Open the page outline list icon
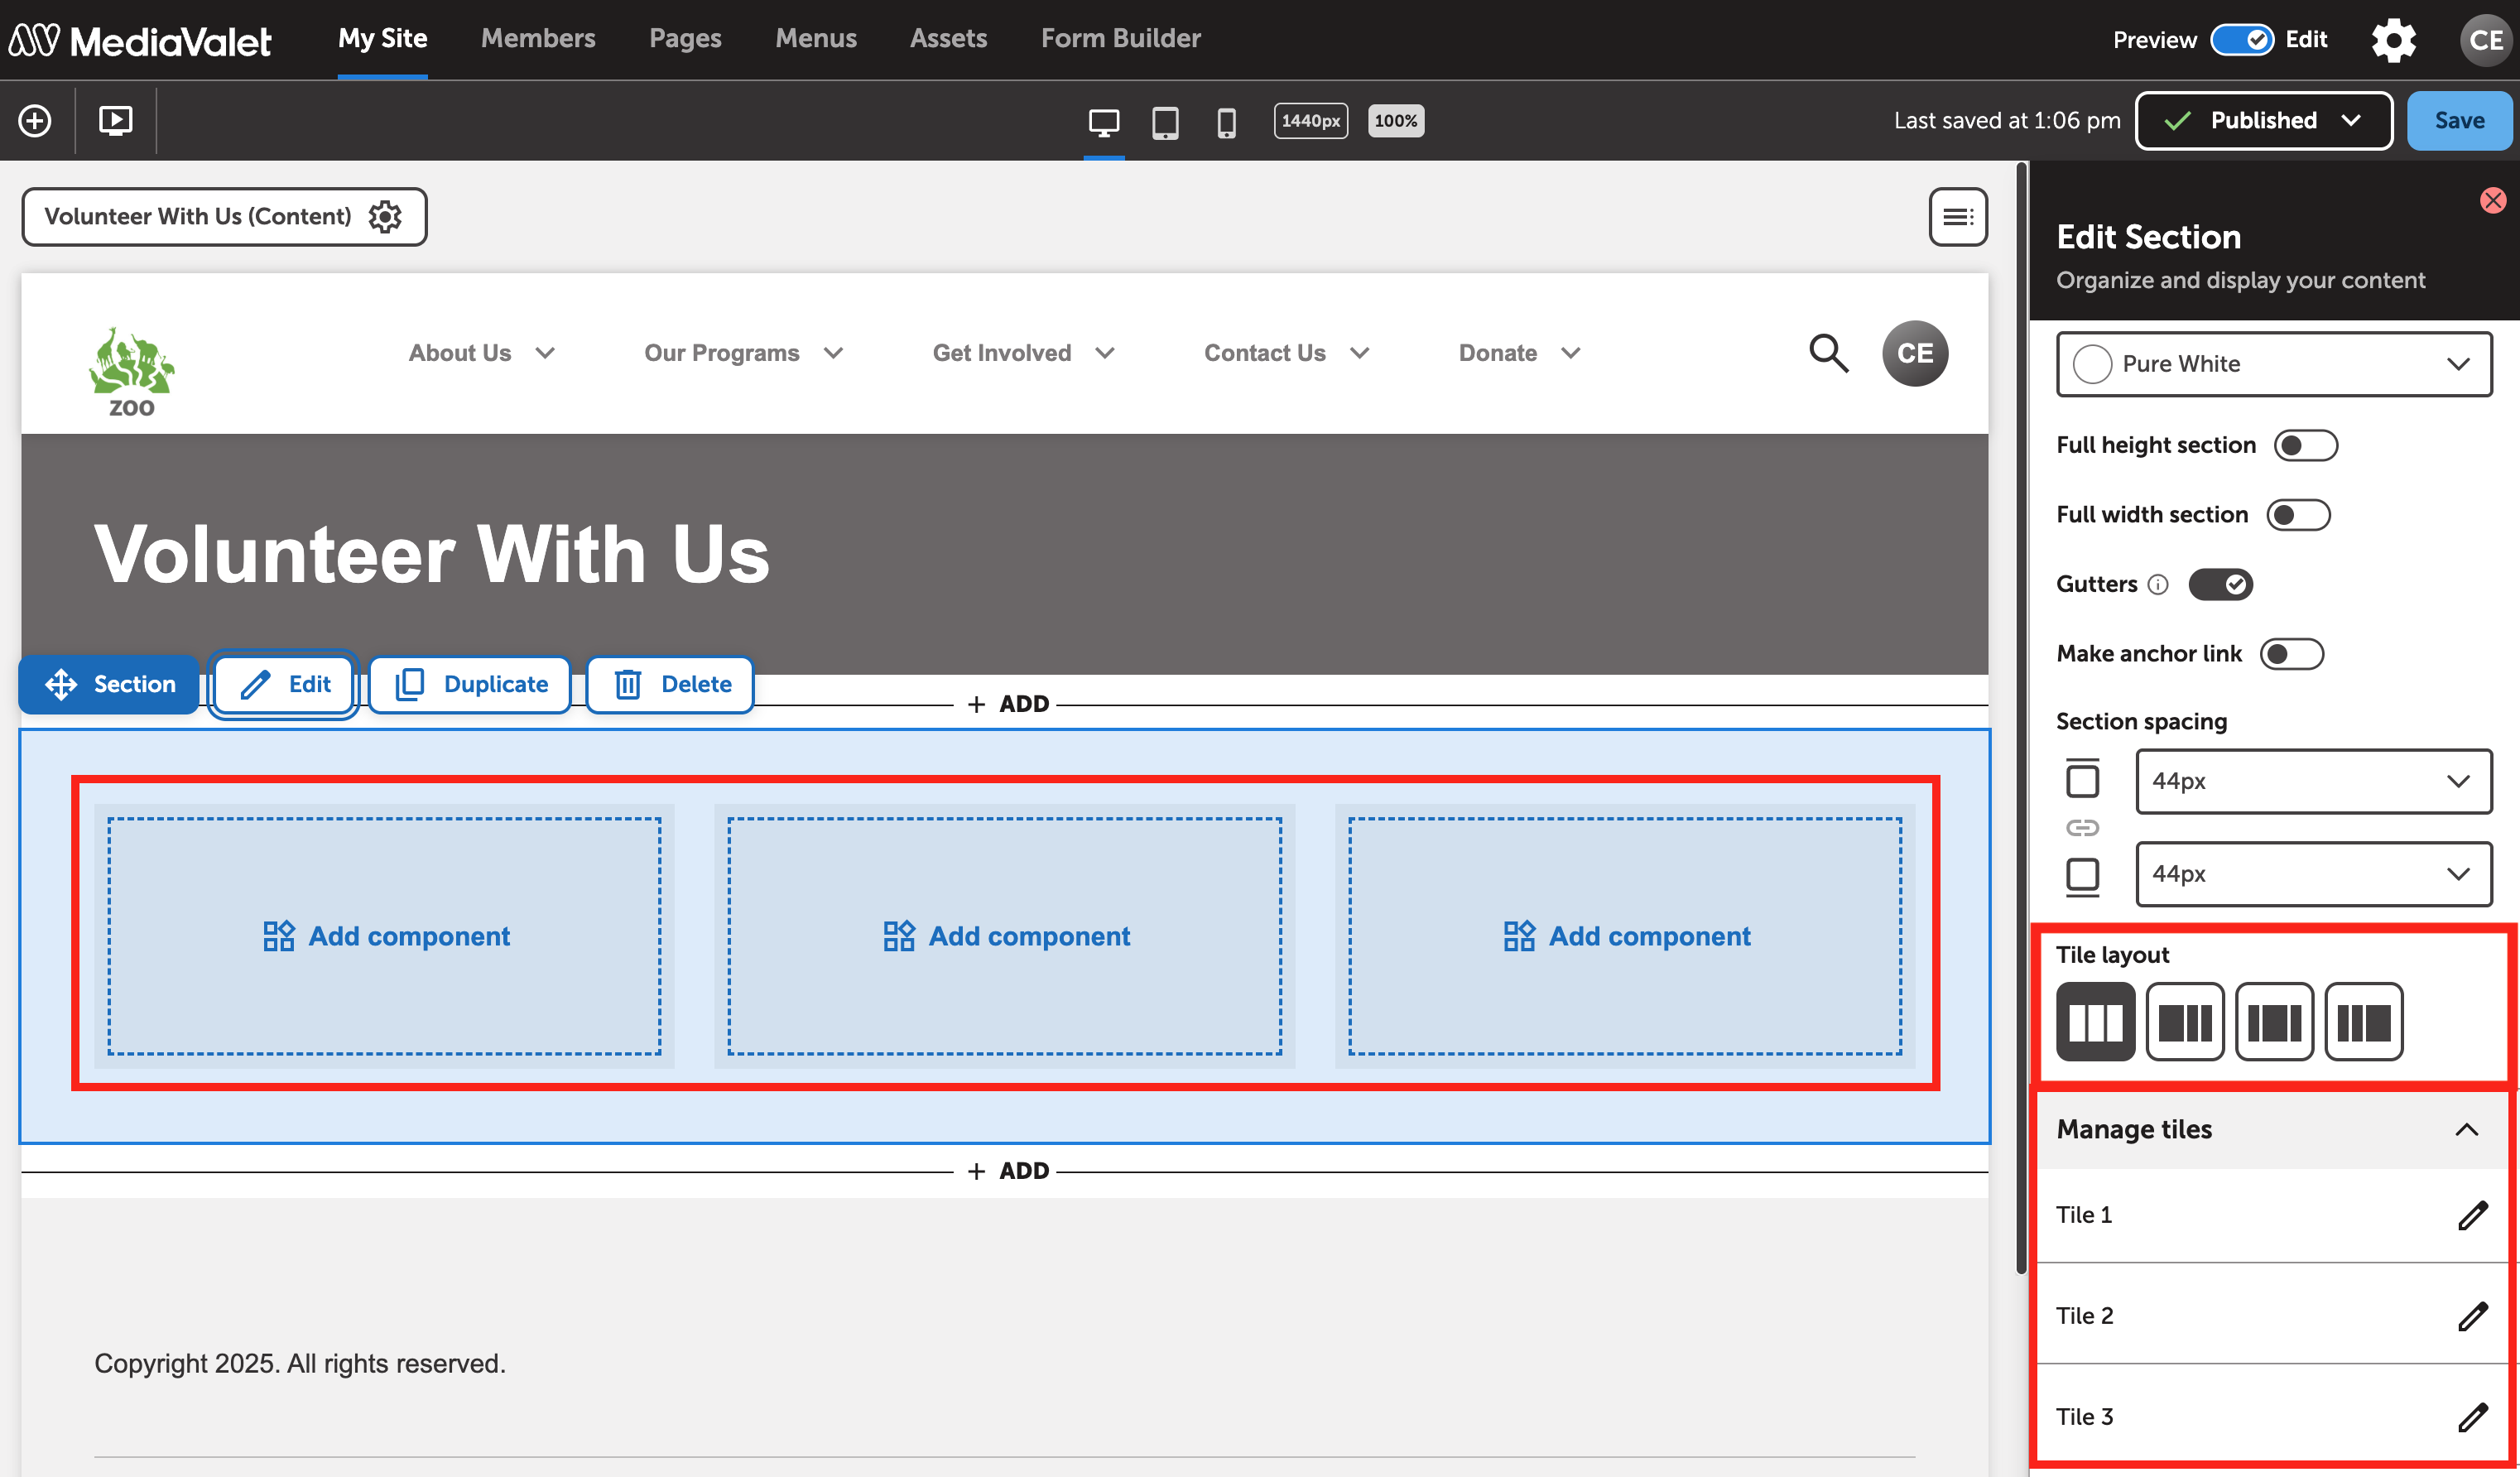Screen dimensions: 2520x1477 pyautogui.click(x=1958, y=216)
